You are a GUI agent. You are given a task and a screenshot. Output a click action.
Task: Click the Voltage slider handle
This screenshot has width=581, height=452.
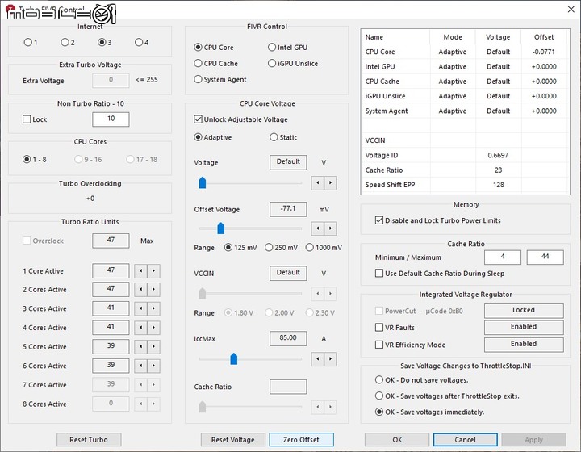[203, 182]
